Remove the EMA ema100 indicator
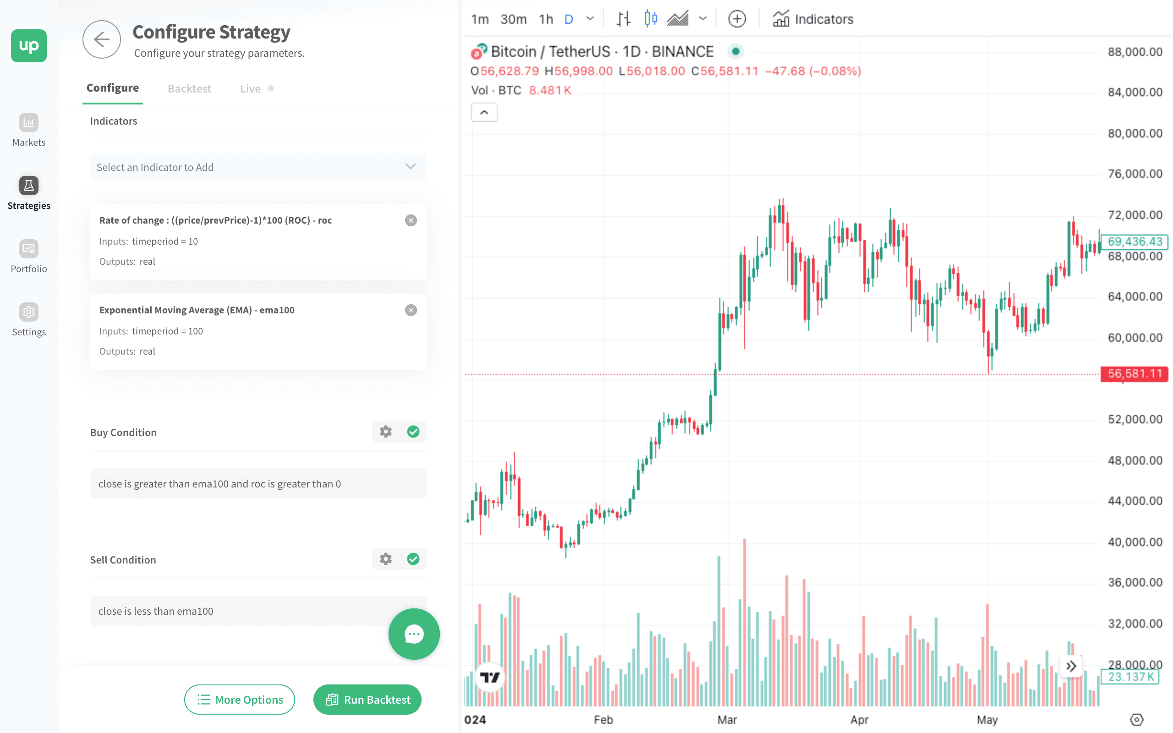 [x=411, y=310]
